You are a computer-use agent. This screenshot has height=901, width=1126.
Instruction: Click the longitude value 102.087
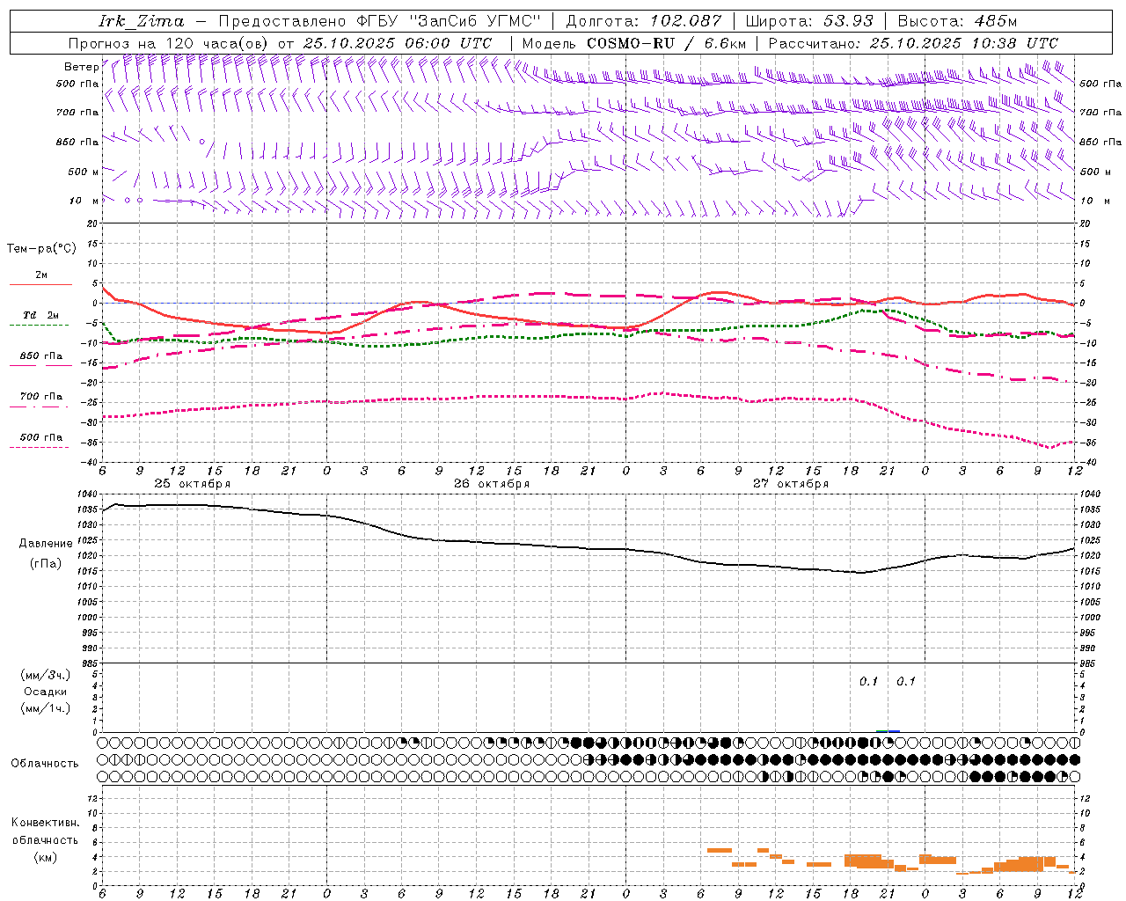[x=686, y=21]
